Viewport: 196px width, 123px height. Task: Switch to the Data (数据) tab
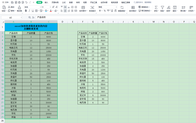71,2
